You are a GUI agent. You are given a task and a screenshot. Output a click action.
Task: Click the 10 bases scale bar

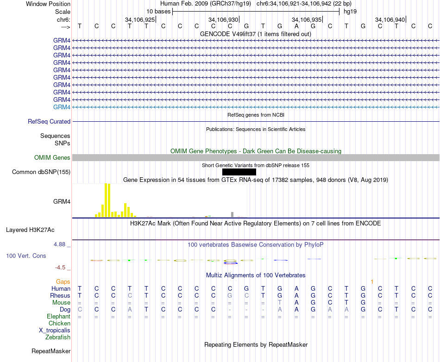(256, 12)
